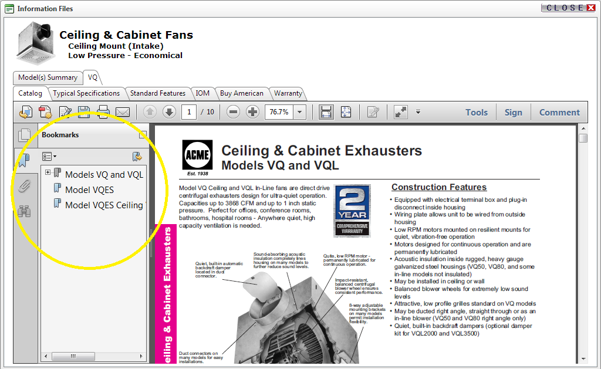Click the ceiling fan product thumbnail image

coord(36,43)
